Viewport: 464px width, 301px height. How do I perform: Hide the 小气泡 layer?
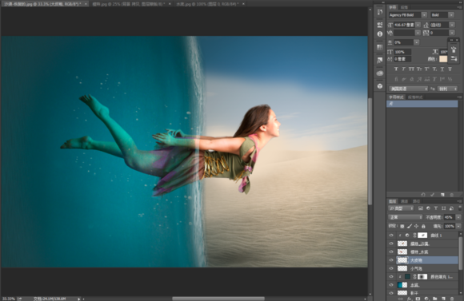(x=391, y=268)
